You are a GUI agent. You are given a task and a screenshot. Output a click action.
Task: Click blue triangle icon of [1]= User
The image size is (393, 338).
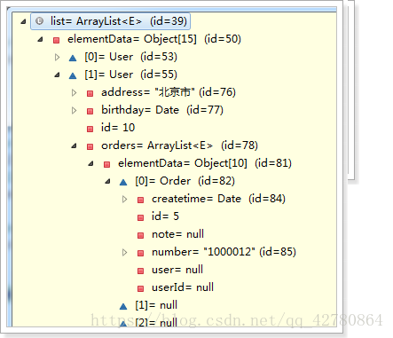click(x=73, y=75)
